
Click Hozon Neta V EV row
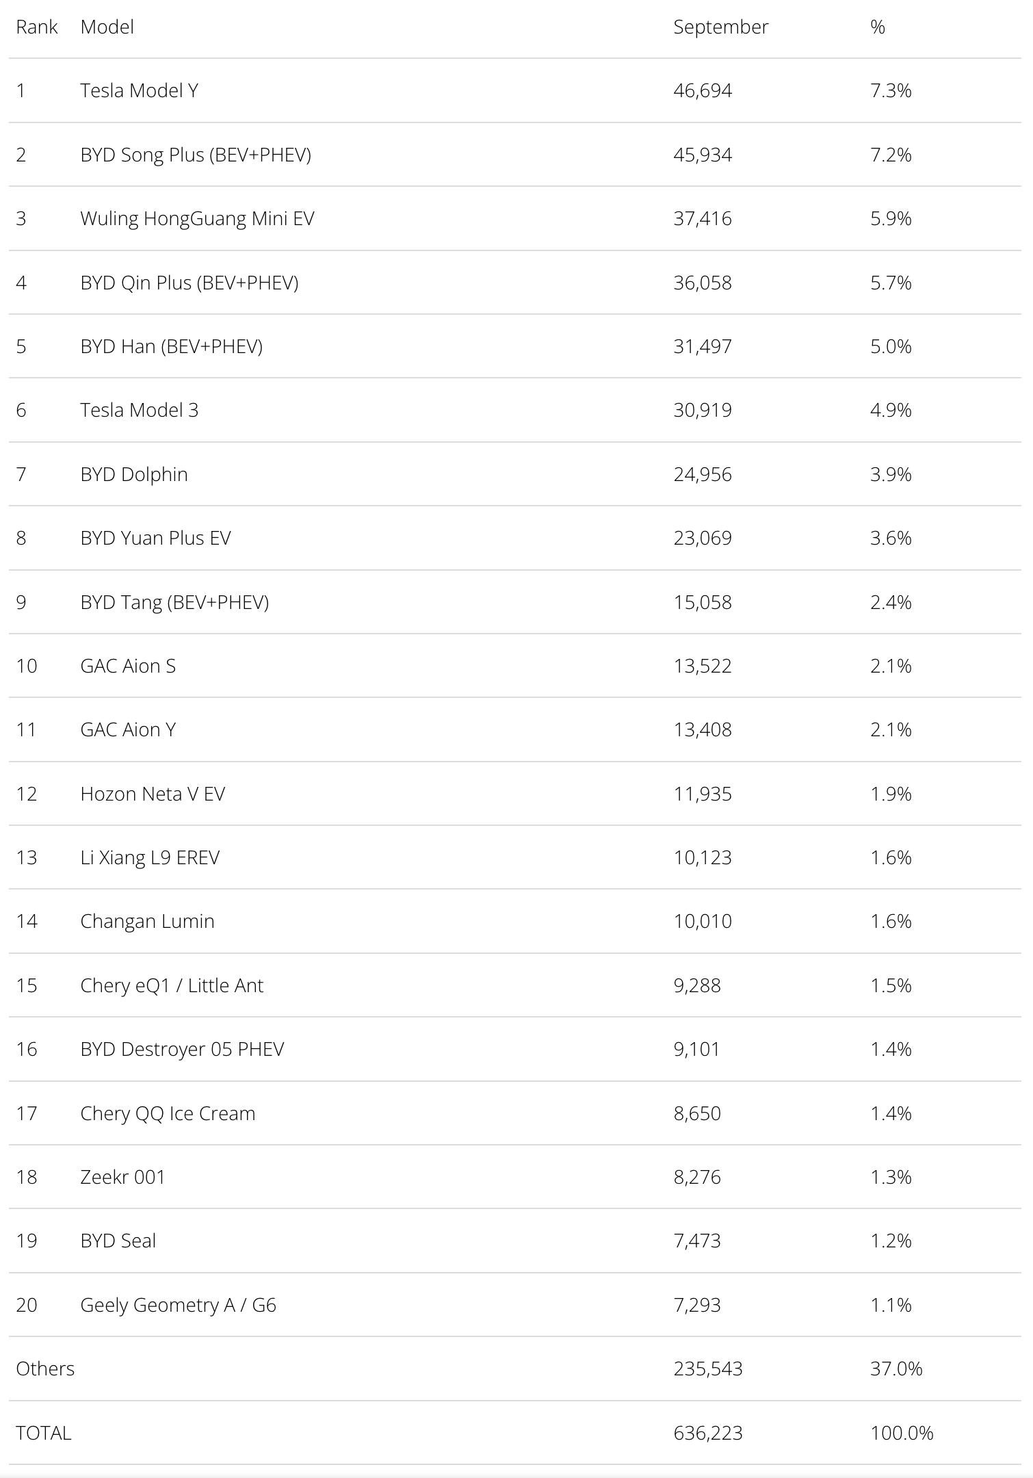point(153,794)
